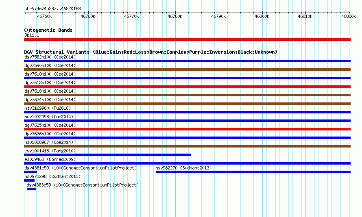Select the brown complex bar under dgv7624n100
This screenshot has height=217, width=362.
pyautogui.click(x=187, y=104)
